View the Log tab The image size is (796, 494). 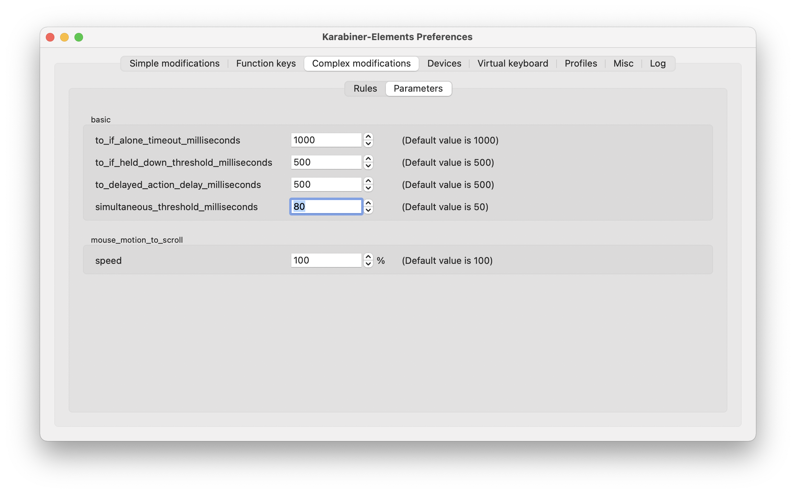pyautogui.click(x=657, y=63)
